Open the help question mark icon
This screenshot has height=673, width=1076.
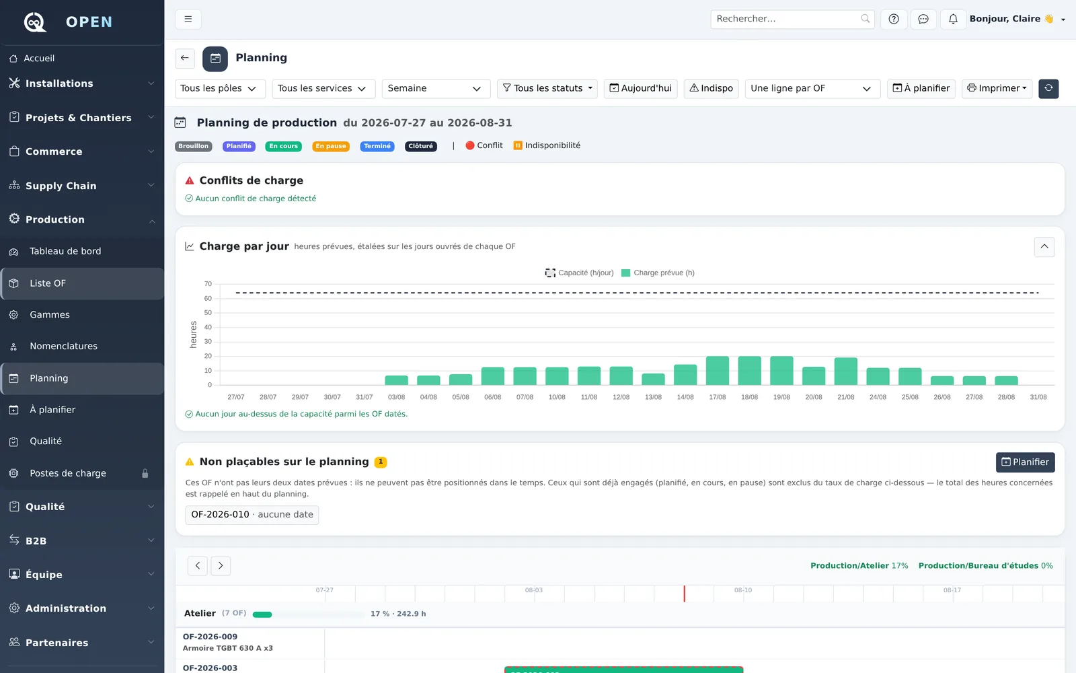pos(894,19)
